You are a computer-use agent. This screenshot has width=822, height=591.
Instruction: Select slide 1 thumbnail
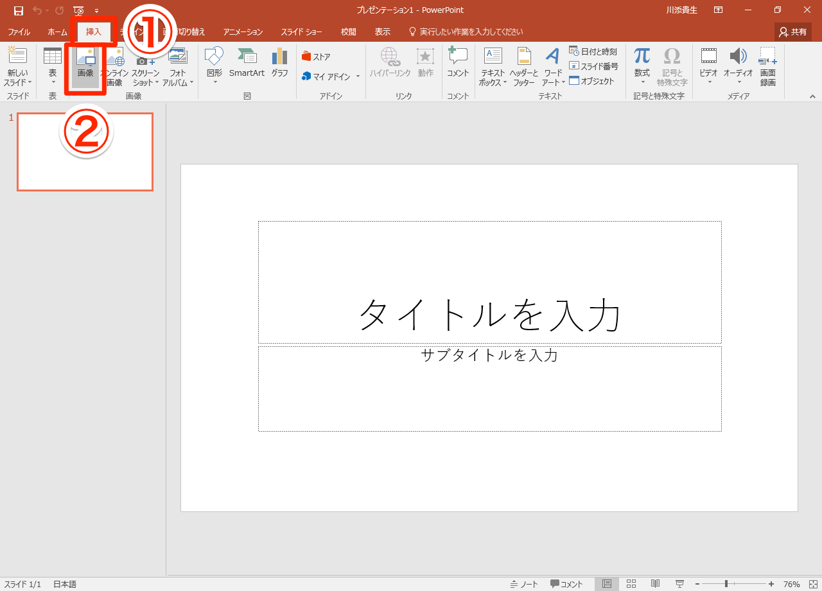85,152
